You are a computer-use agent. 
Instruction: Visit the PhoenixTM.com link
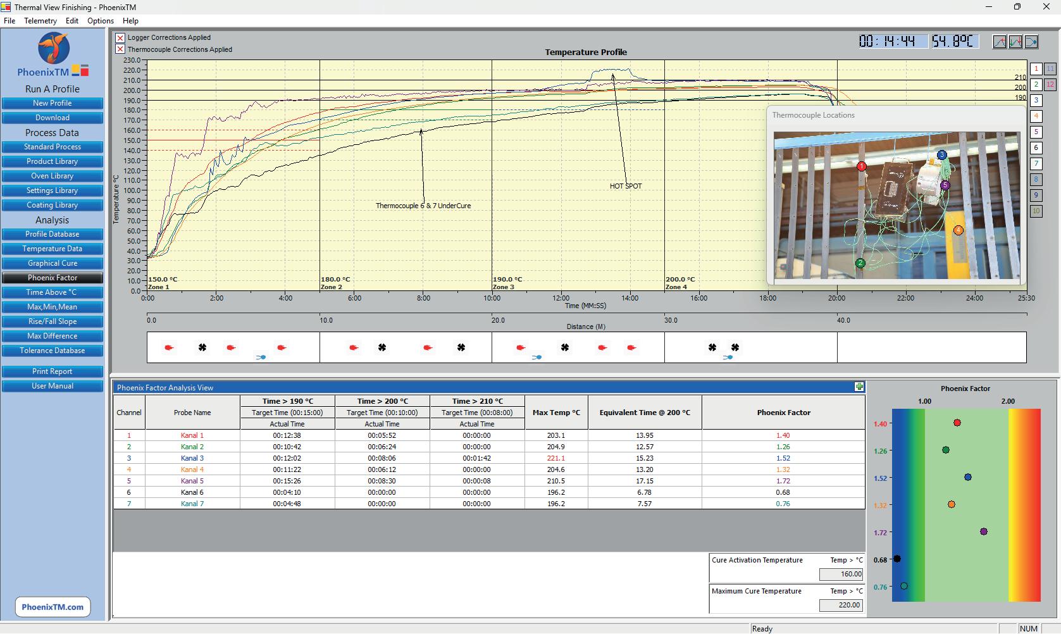(53, 607)
